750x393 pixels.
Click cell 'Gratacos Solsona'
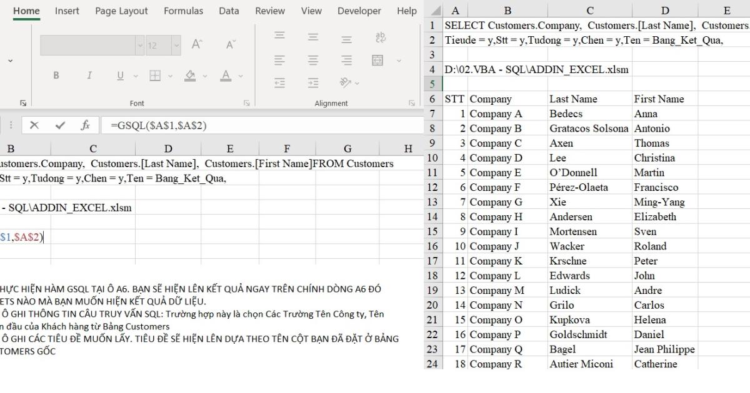(x=589, y=129)
